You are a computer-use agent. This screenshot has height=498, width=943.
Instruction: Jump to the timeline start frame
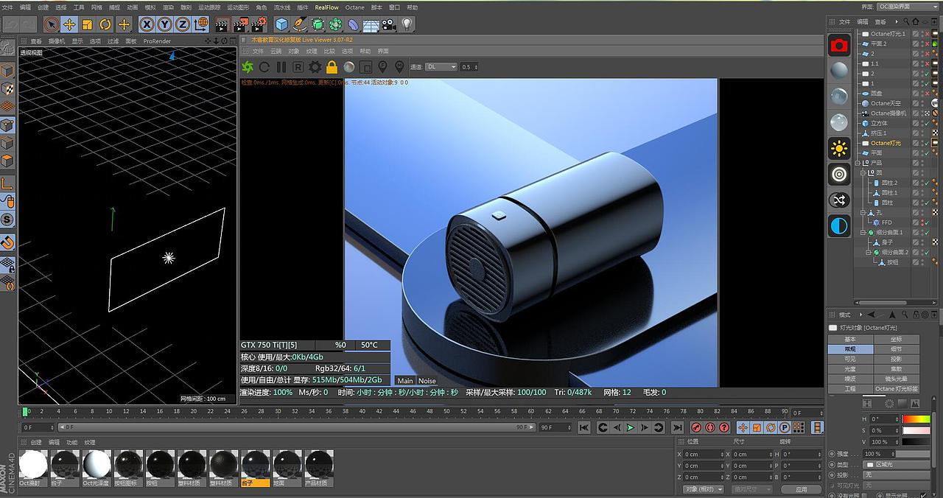tap(583, 427)
